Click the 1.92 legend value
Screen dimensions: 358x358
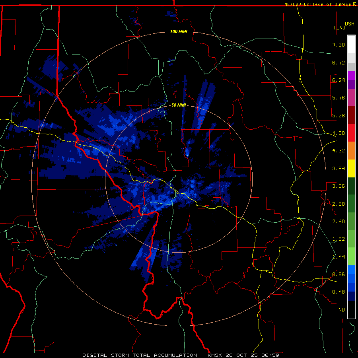click(x=339, y=239)
